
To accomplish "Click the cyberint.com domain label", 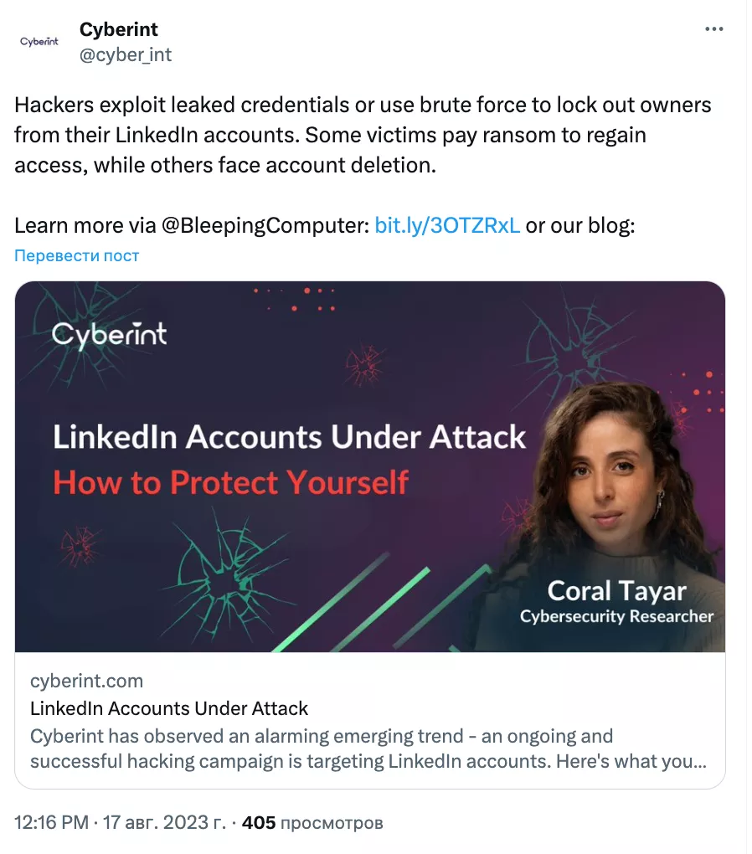I will point(87,681).
